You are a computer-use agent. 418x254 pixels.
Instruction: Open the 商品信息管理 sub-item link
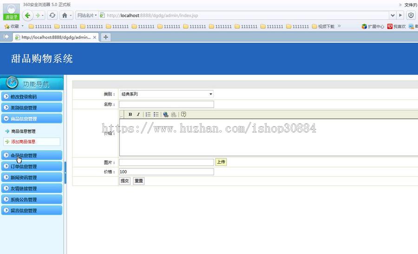tap(23, 131)
